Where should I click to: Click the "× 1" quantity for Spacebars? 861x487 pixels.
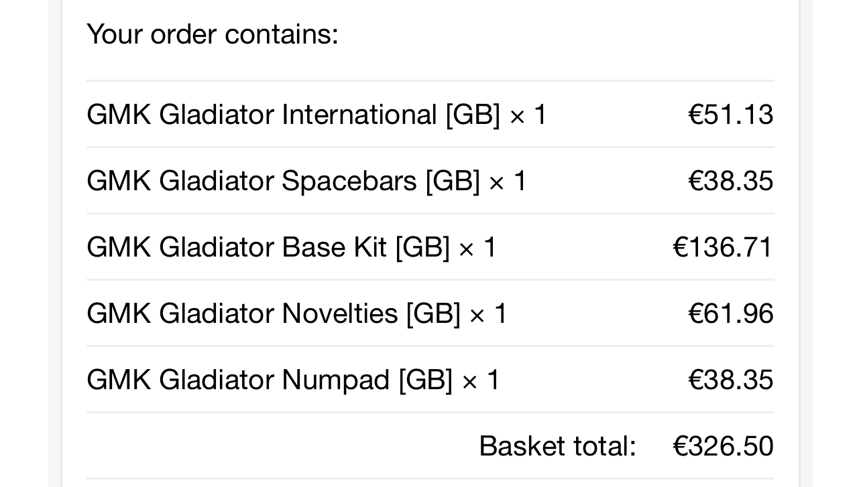click(508, 182)
